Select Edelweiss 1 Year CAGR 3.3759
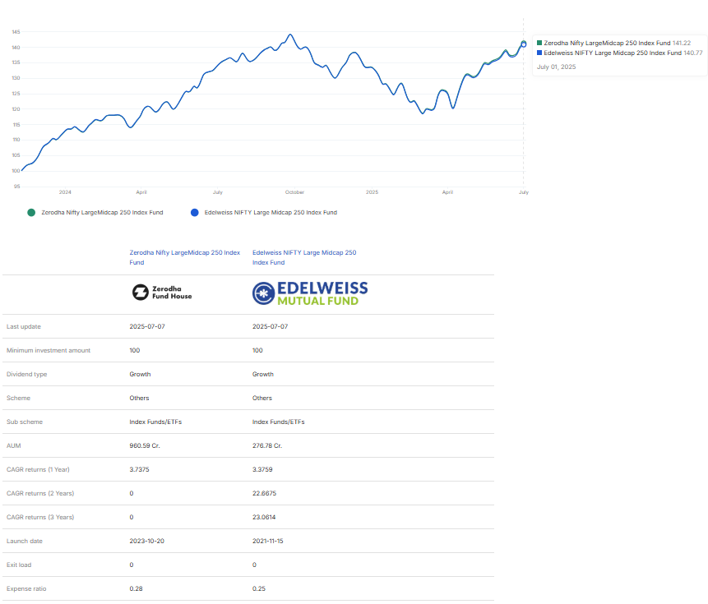 [262, 469]
